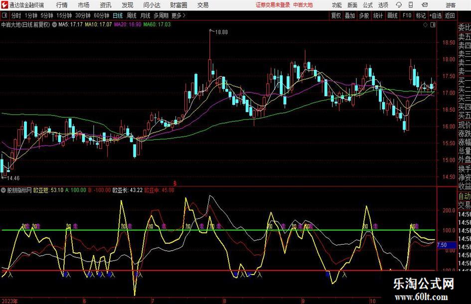Click the 证券交易未登录 login link
The image size is (471, 304).
[x=273, y=5]
